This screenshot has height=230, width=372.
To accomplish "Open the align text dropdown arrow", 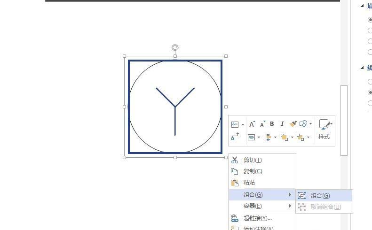I will (259, 137).
